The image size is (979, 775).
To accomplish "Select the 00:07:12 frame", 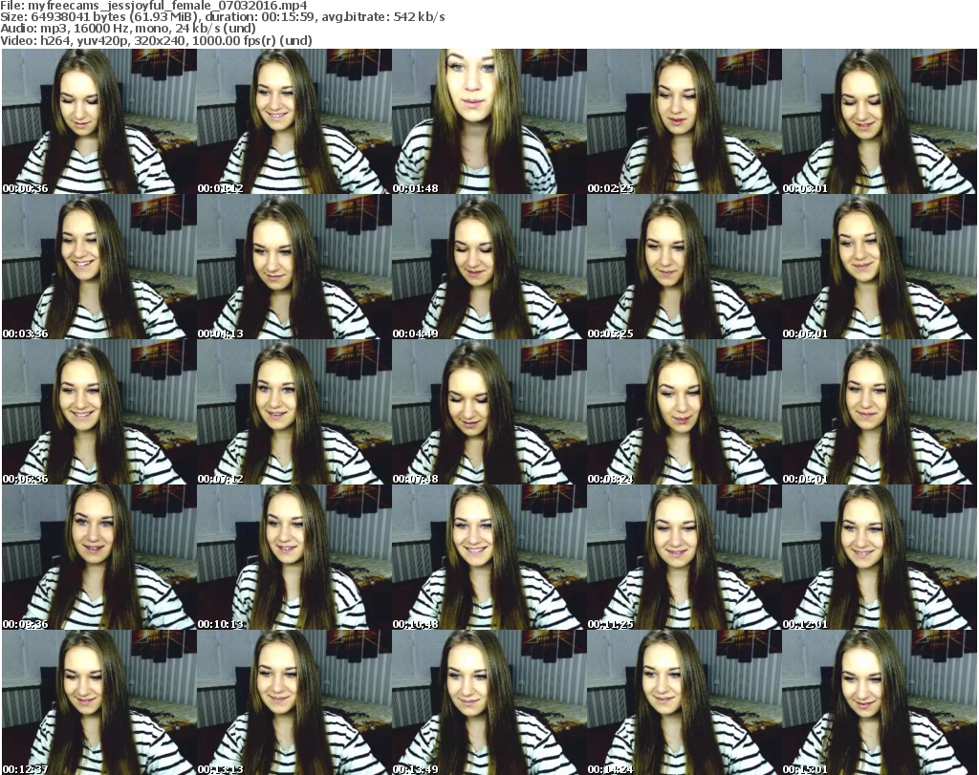I will click(x=294, y=412).
